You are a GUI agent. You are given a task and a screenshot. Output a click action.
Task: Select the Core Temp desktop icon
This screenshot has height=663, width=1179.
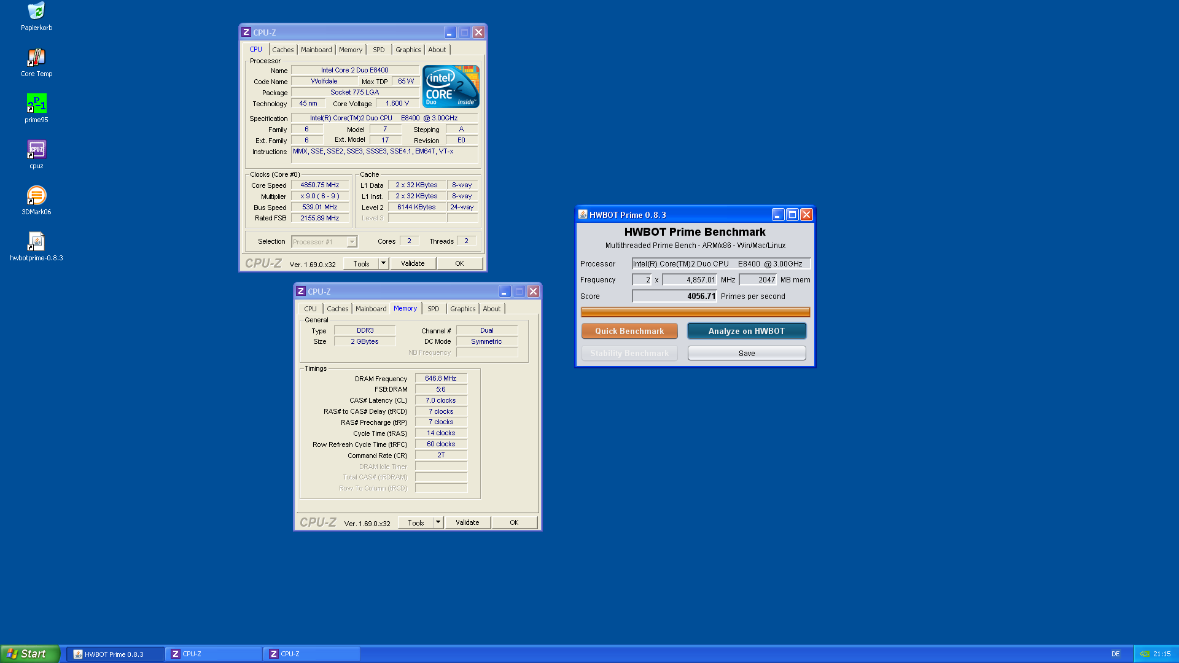point(36,57)
